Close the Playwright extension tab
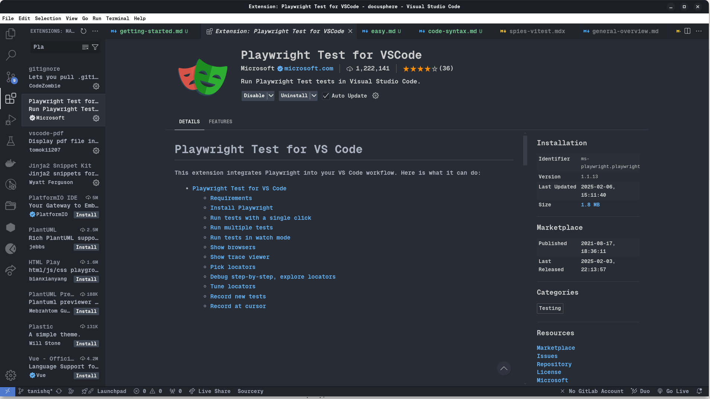 350,31
